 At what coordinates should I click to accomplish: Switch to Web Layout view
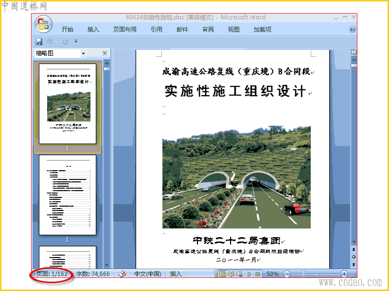coord(240,274)
